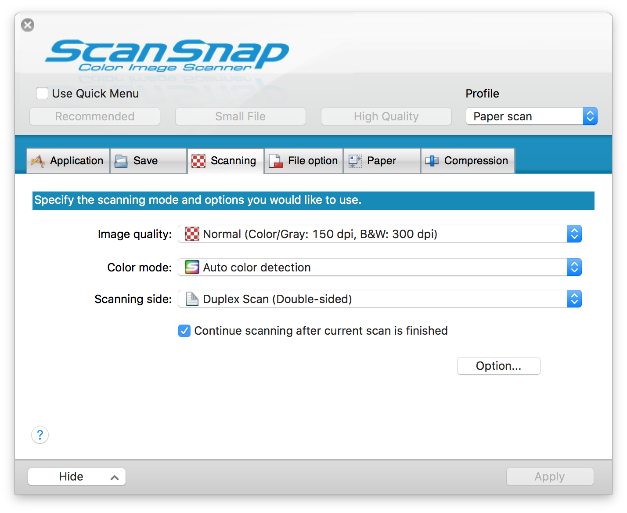Image resolution: width=627 pixels, height=513 pixels.
Task: Click the 'Specify the scanning mode' banner text
Action: [198, 200]
